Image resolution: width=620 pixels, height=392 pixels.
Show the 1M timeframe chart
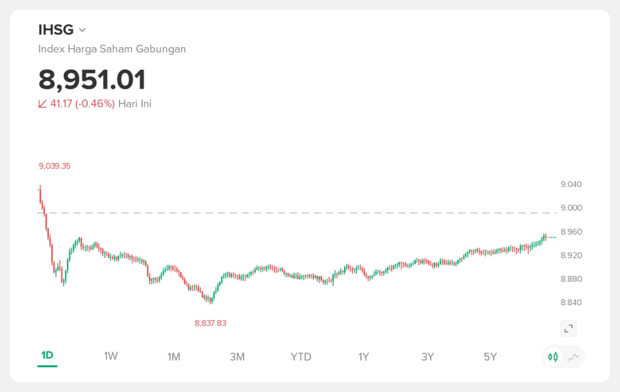[x=174, y=357]
